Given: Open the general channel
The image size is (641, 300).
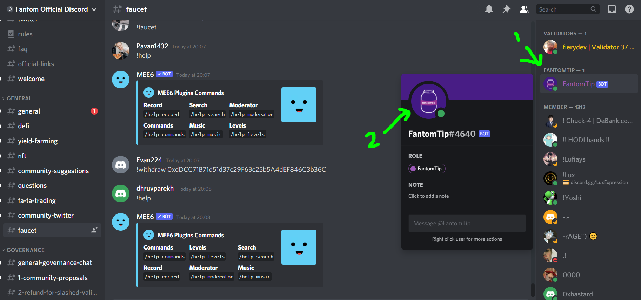Looking at the screenshot, I should tap(52, 111).
